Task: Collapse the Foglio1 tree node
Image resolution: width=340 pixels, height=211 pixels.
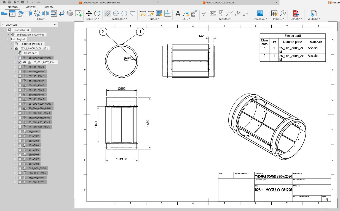Action: [8, 39]
